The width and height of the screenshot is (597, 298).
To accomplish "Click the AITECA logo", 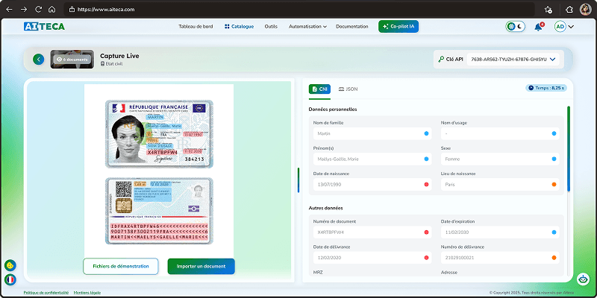I will [44, 26].
